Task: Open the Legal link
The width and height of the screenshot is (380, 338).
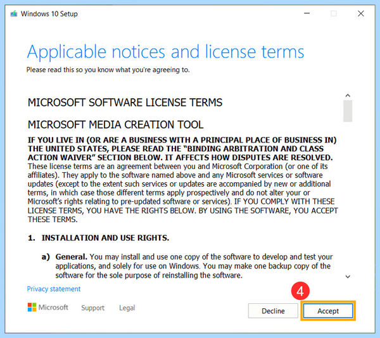Action: tap(127, 308)
